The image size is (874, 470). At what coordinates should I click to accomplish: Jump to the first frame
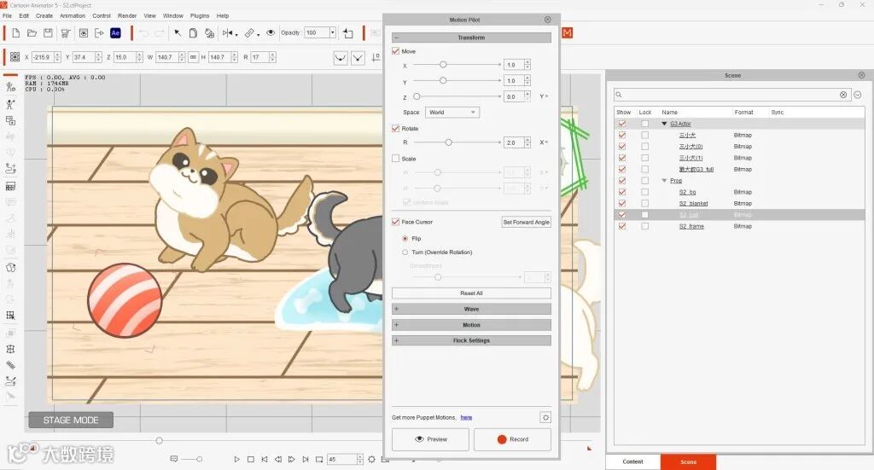click(265, 460)
